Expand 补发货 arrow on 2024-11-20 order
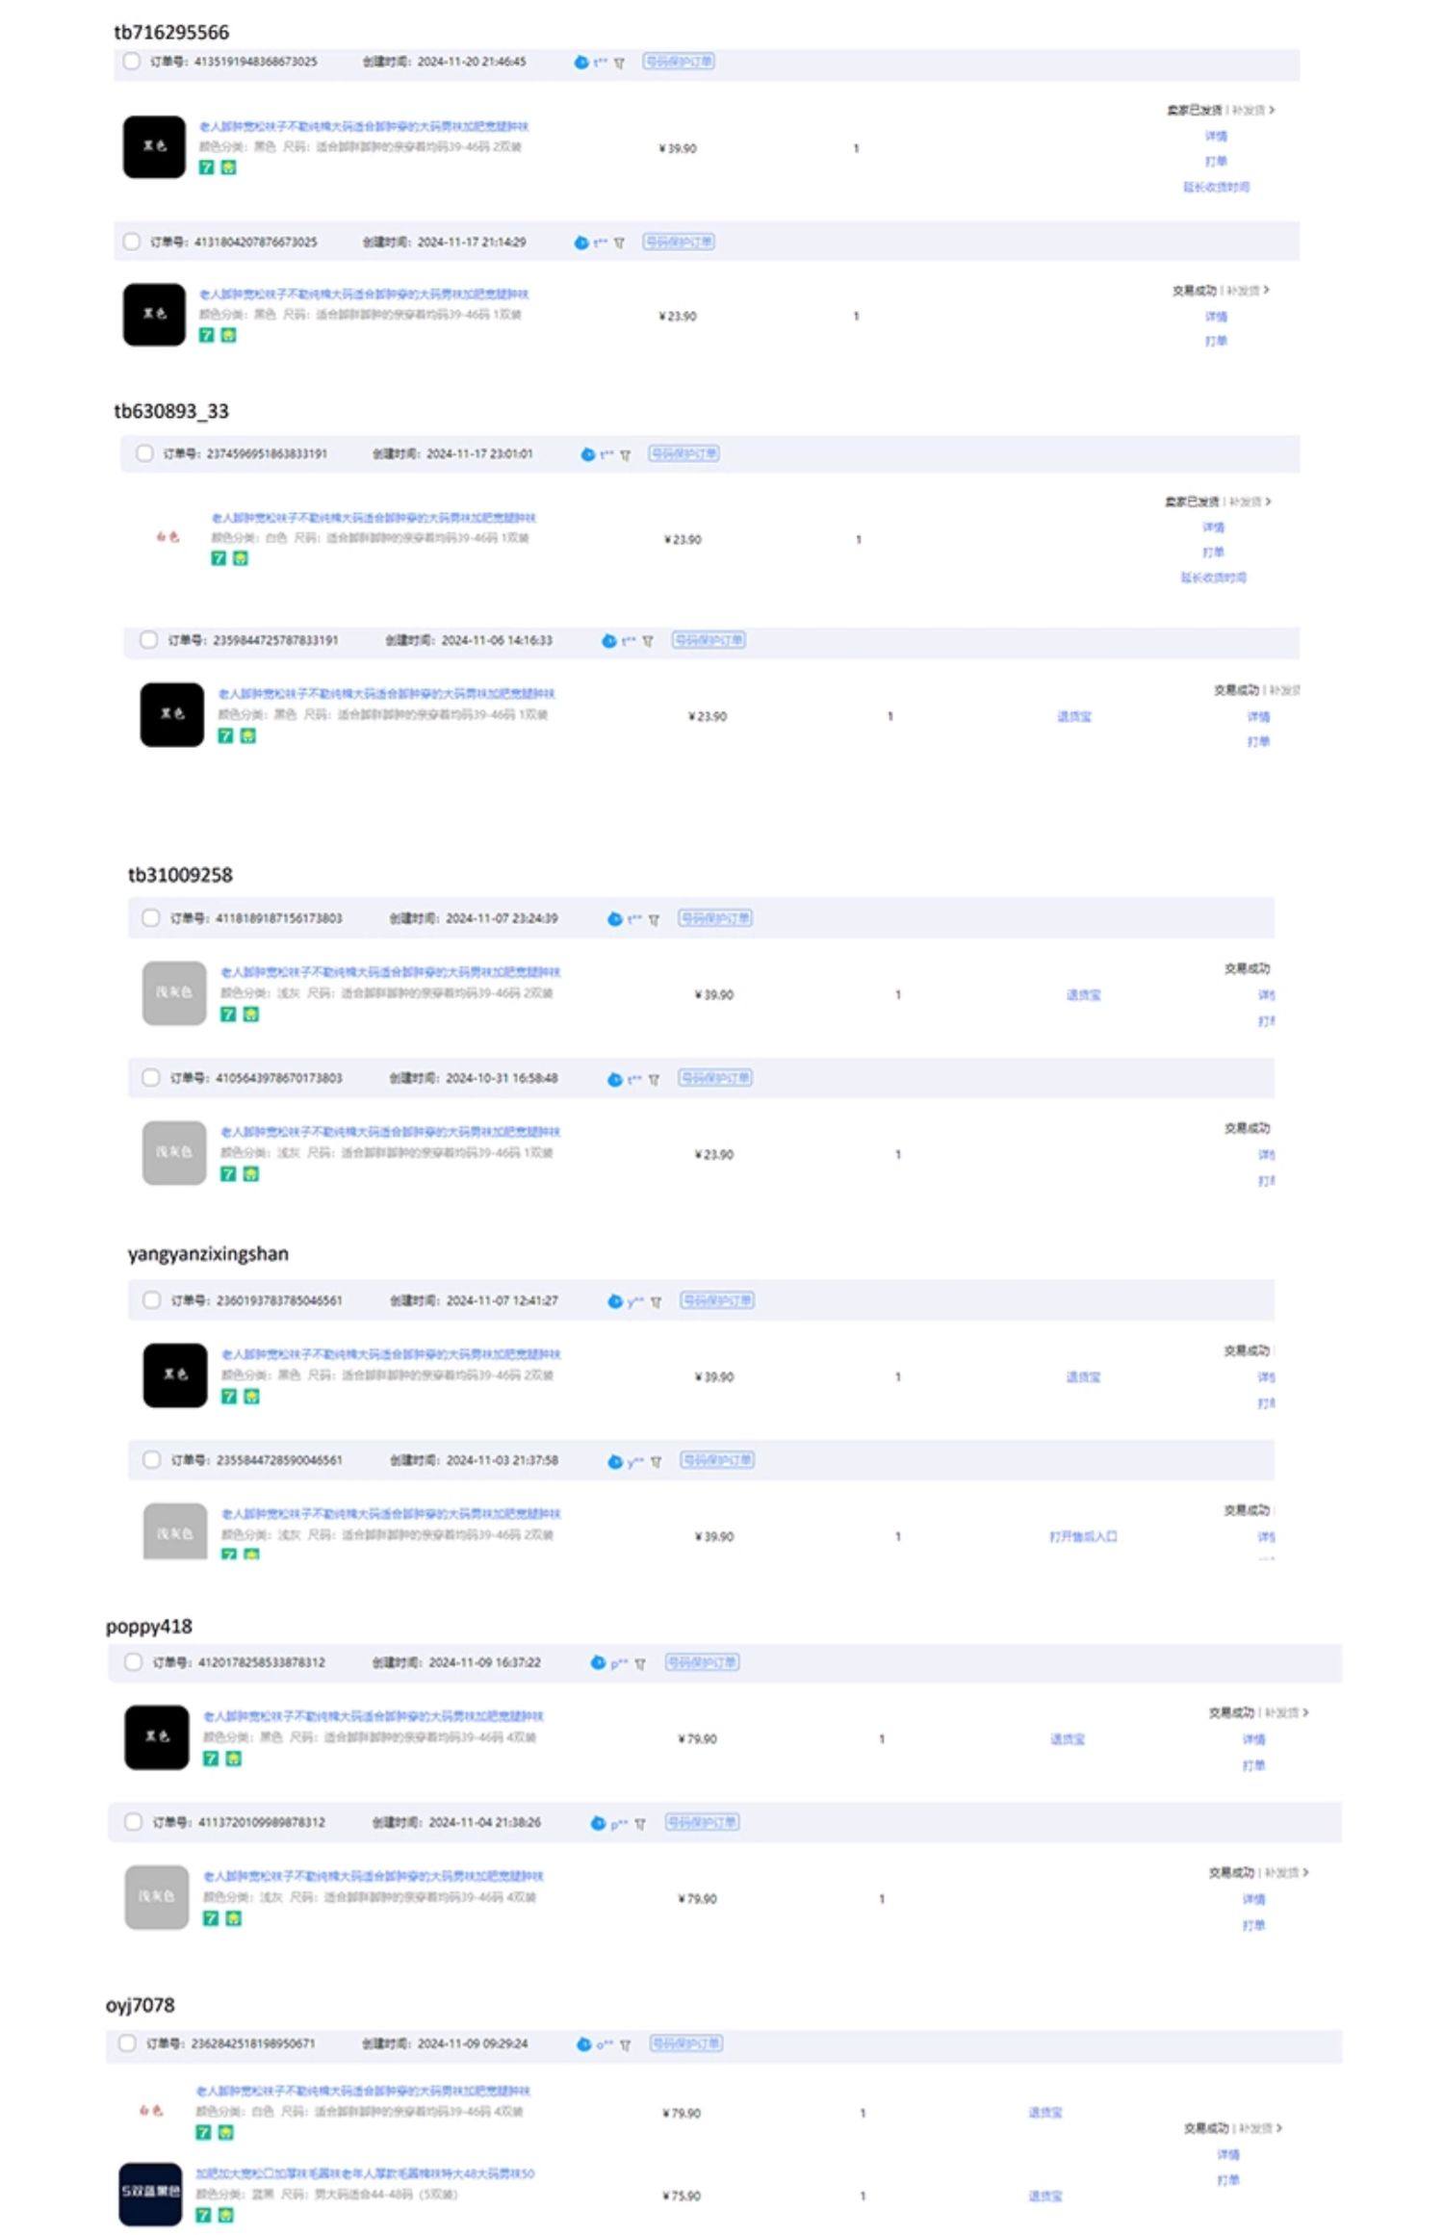This screenshot has height=2235, width=1444. pos(1272,111)
